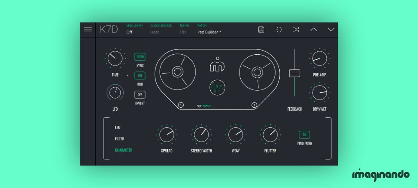Toggle the INVERT OFF switch
Image resolution: width=418 pixels, height=188 pixels.
point(140,94)
